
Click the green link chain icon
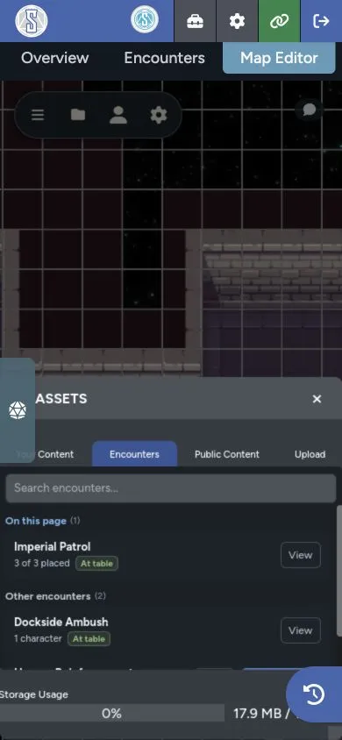(x=279, y=21)
